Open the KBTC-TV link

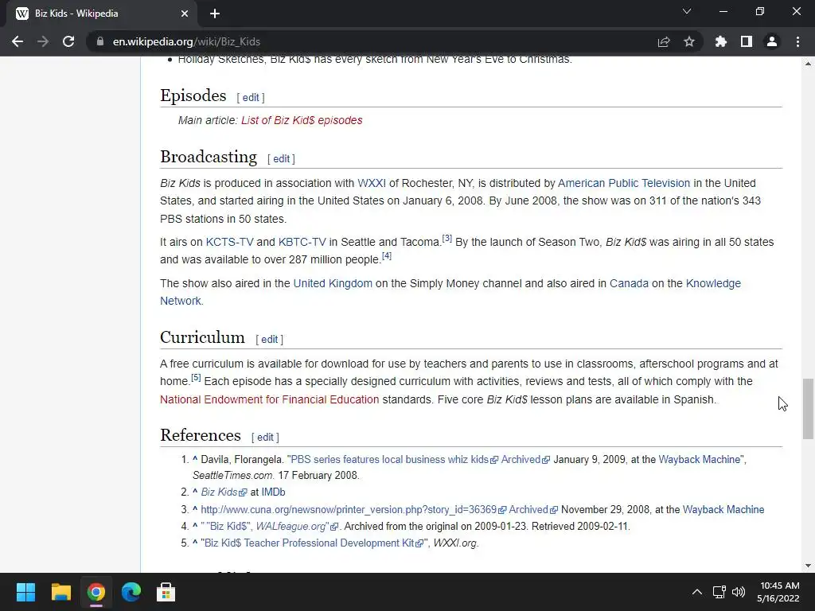pos(302,242)
